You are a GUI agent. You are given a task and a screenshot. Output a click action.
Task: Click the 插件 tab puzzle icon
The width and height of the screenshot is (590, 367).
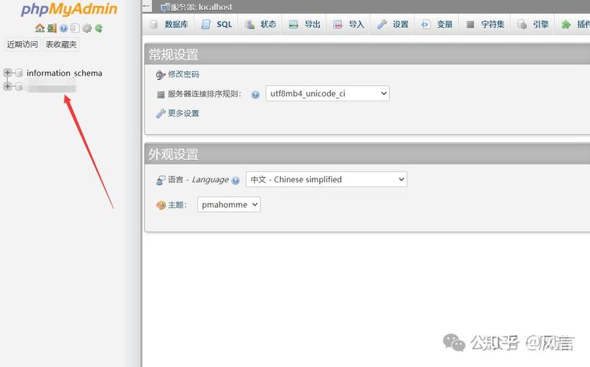tap(566, 25)
